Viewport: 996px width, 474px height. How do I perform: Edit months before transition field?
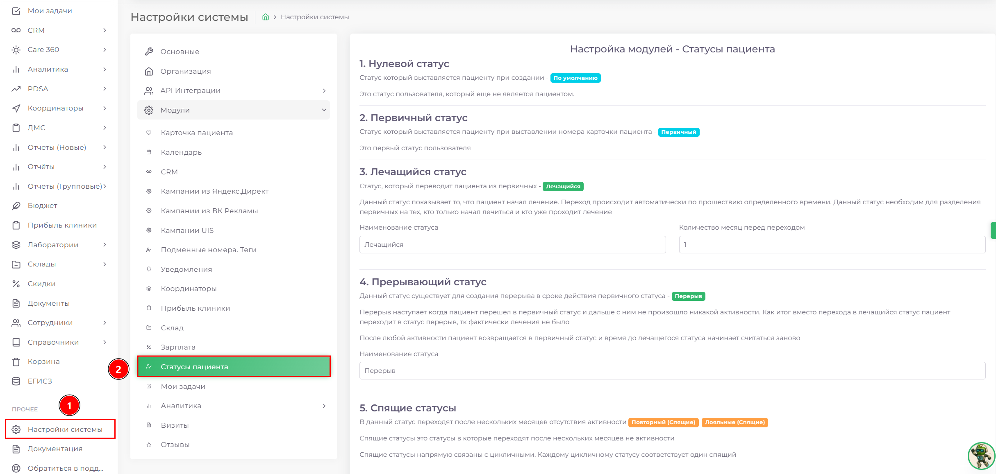click(832, 244)
